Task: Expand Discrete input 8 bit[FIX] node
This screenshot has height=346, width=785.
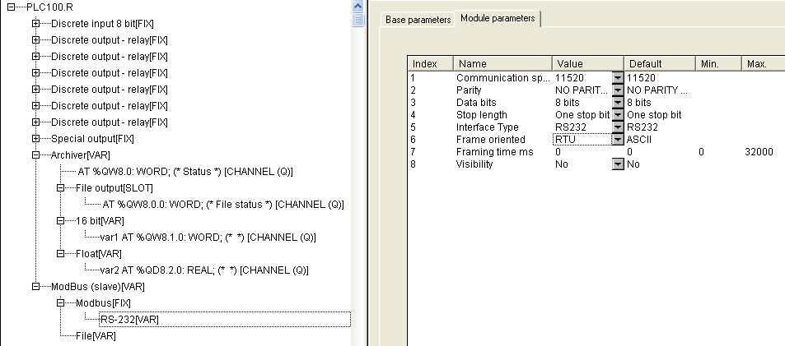Action: coord(35,23)
